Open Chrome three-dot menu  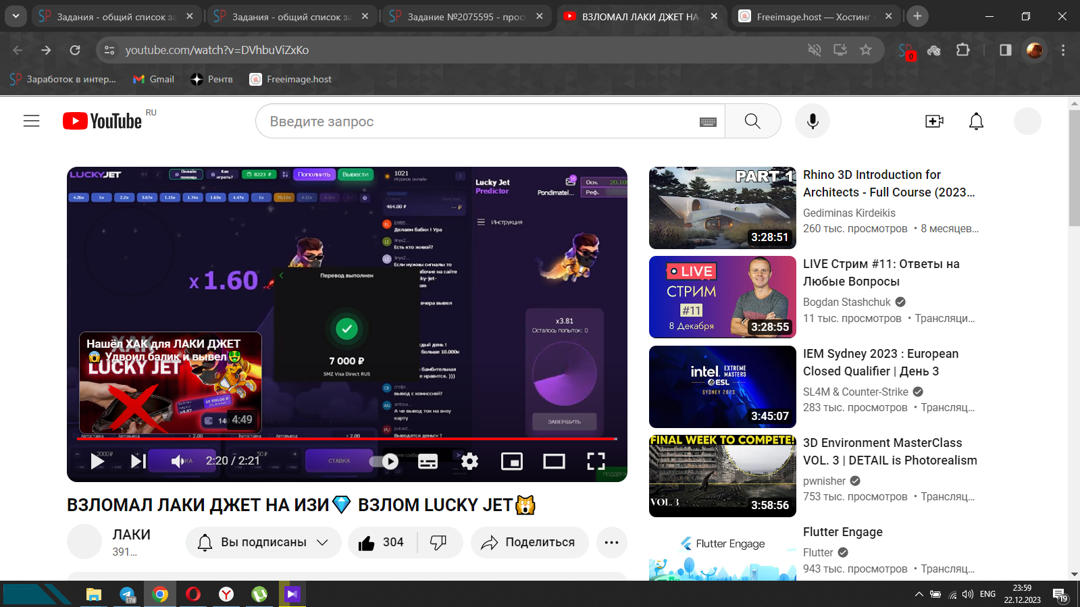[1063, 50]
